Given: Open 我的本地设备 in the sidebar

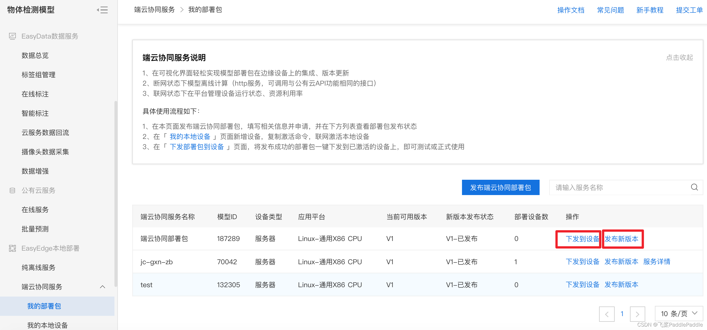Looking at the screenshot, I should pyautogui.click(x=47, y=325).
